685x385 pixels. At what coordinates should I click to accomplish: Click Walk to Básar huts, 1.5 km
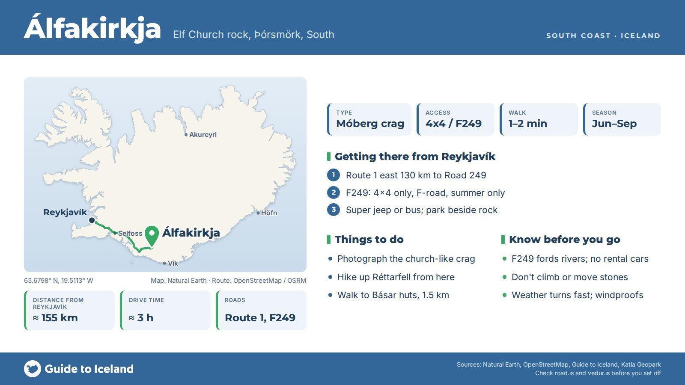coord(393,295)
